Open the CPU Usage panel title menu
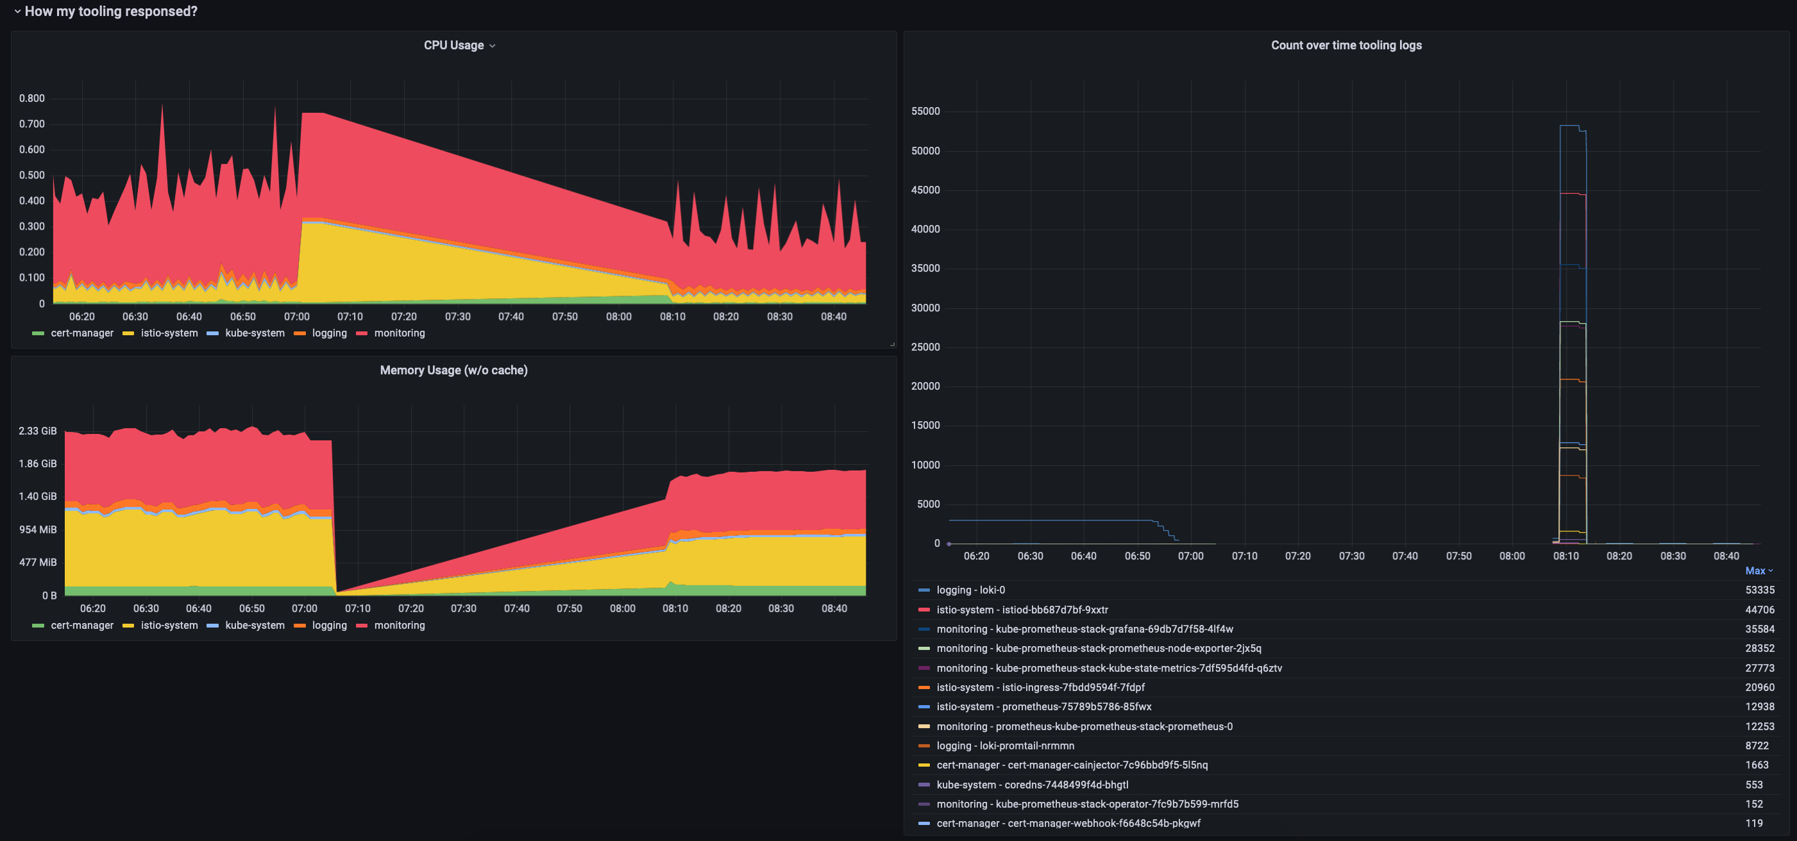Viewport: 1797px width, 841px height. coord(459,46)
